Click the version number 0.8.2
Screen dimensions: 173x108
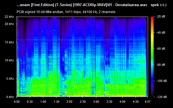coord(163,5)
